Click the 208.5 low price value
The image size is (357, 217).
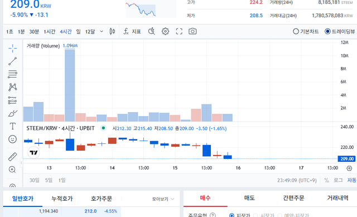tap(256, 16)
